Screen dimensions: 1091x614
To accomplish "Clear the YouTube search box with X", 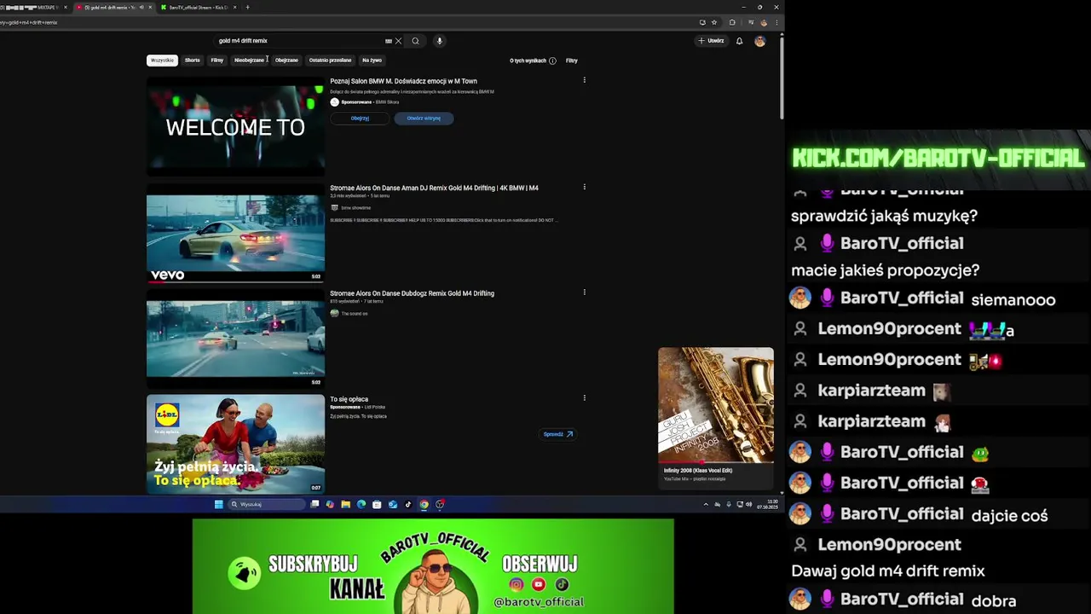I will point(398,41).
